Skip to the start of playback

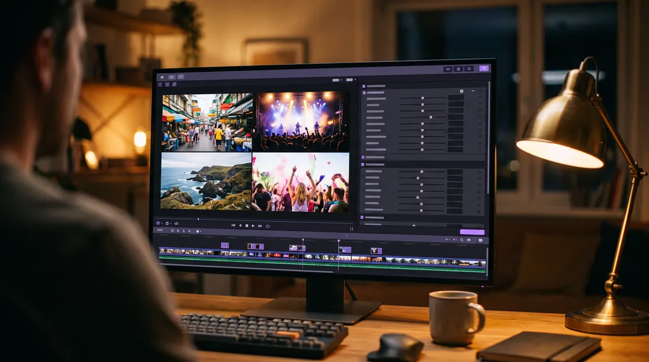[x=233, y=225]
